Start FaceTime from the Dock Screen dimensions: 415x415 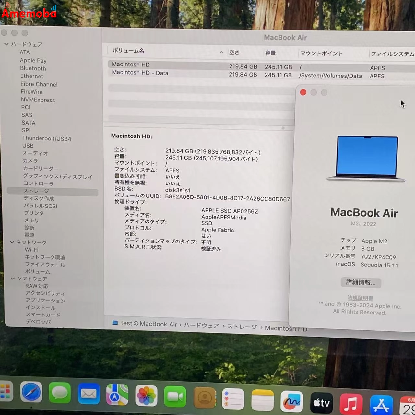point(175,396)
